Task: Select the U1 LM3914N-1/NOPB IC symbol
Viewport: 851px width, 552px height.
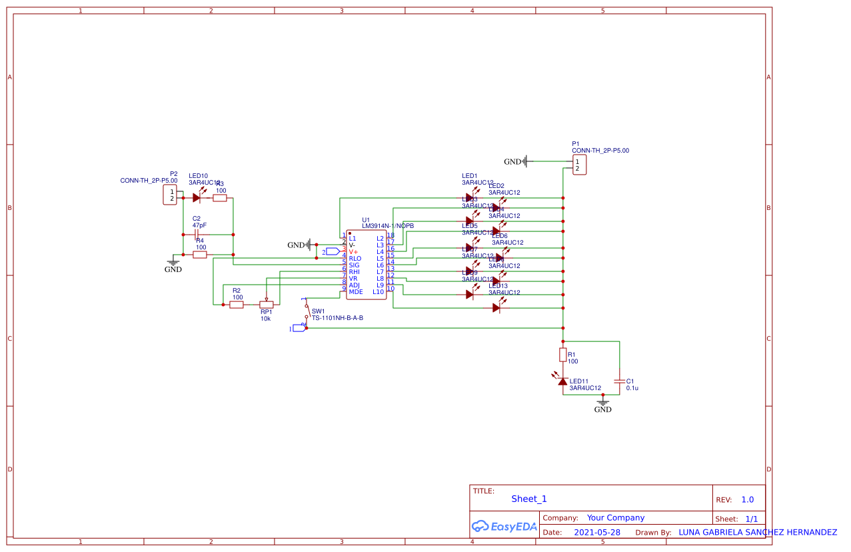Action: [x=365, y=263]
